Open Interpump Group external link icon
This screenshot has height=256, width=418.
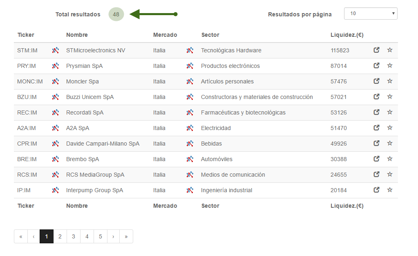376,190
